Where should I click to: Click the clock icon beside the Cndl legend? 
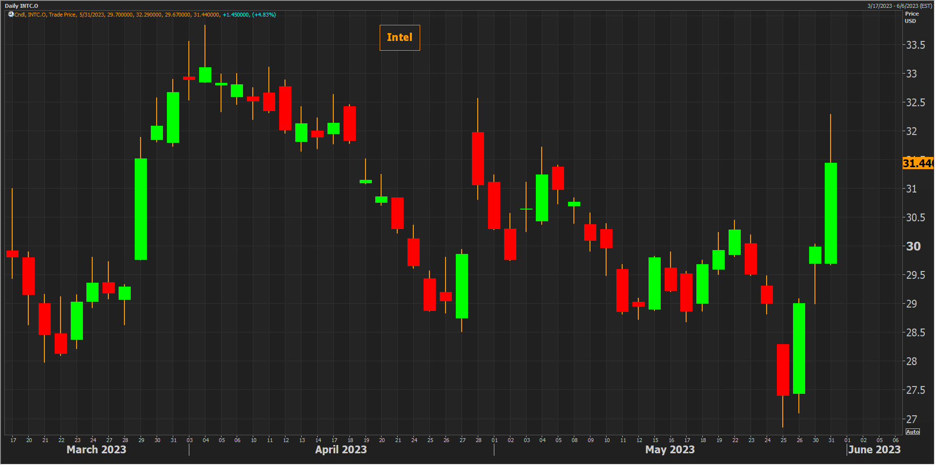(11, 15)
